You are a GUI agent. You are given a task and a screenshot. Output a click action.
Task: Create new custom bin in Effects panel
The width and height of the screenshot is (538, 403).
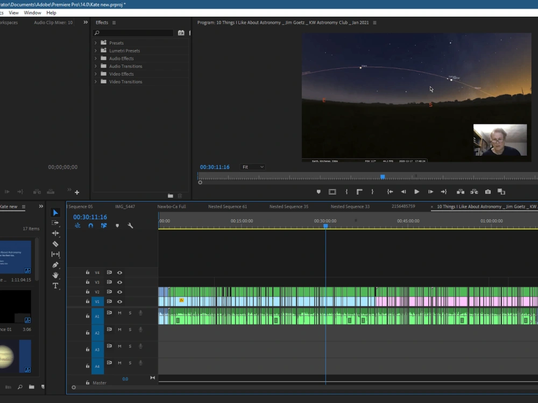click(171, 196)
